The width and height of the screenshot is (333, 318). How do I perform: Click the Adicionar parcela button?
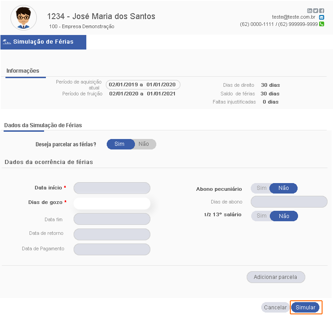pyautogui.click(x=275, y=277)
